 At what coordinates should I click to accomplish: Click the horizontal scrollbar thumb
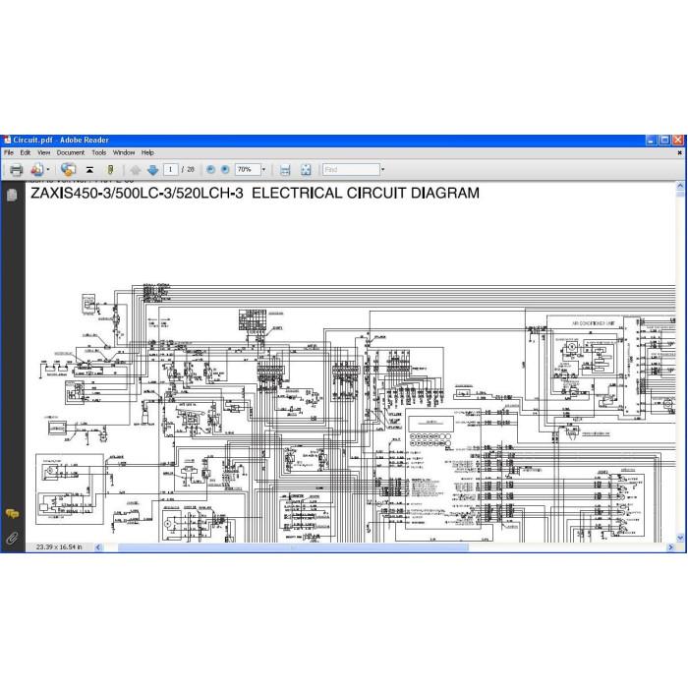tap(293, 547)
